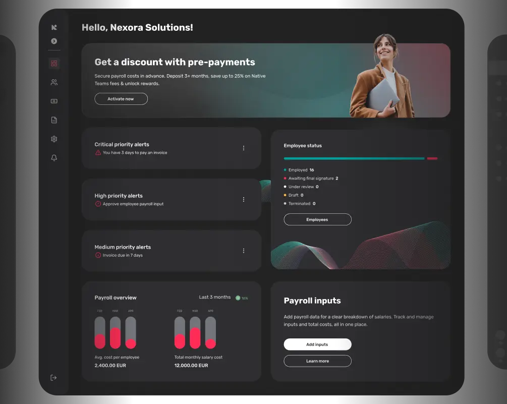Image resolution: width=507 pixels, height=404 pixels.
Task: Select Last 3 months period label
Action: click(215, 298)
